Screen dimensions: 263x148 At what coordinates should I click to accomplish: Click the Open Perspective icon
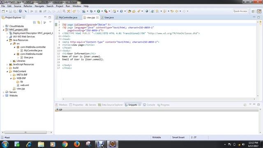(x=253, y=11)
